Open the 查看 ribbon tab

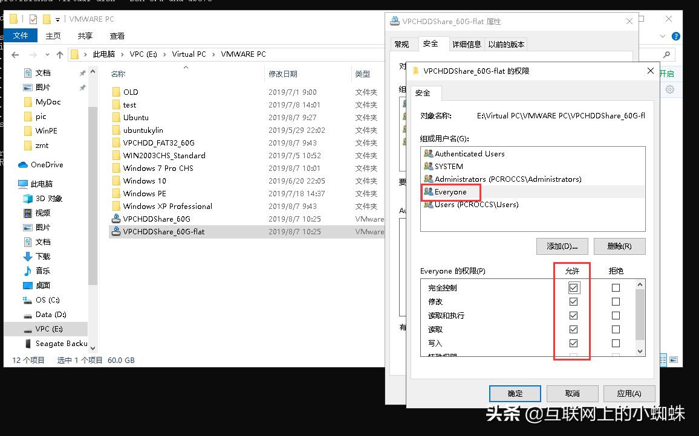tap(117, 36)
